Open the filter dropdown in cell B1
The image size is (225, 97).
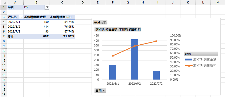(x=47, y=8)
